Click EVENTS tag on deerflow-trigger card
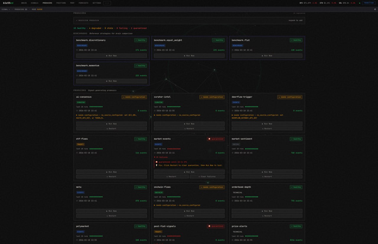378x244 pixels. pos(236,102)
